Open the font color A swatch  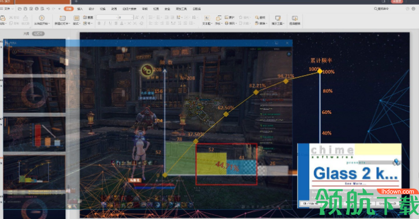[x=121, y=24]
